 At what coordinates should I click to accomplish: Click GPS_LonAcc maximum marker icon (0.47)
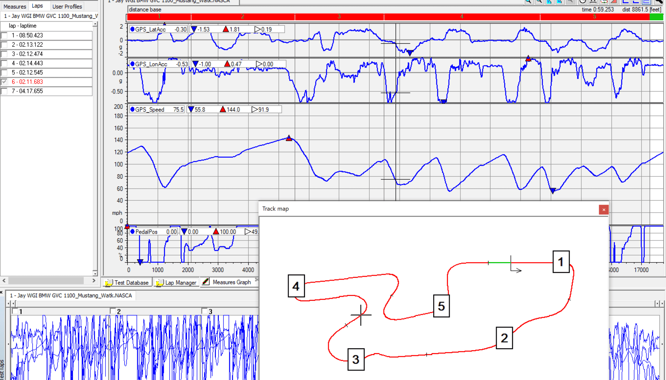[227, 64]
